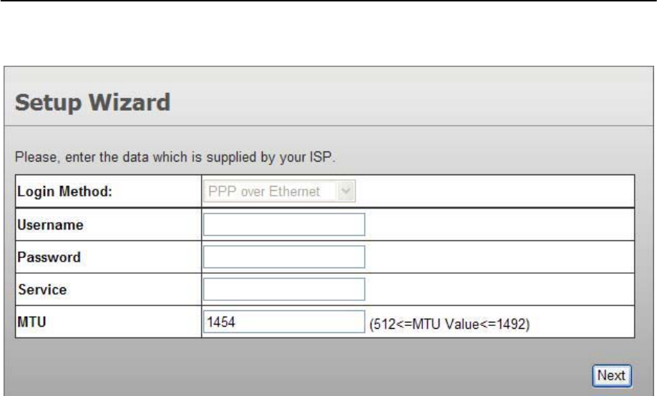The height and width of the screenshot is (396, 657).
Task: Click empty cell space right of Username field
Action: point(501,224)
